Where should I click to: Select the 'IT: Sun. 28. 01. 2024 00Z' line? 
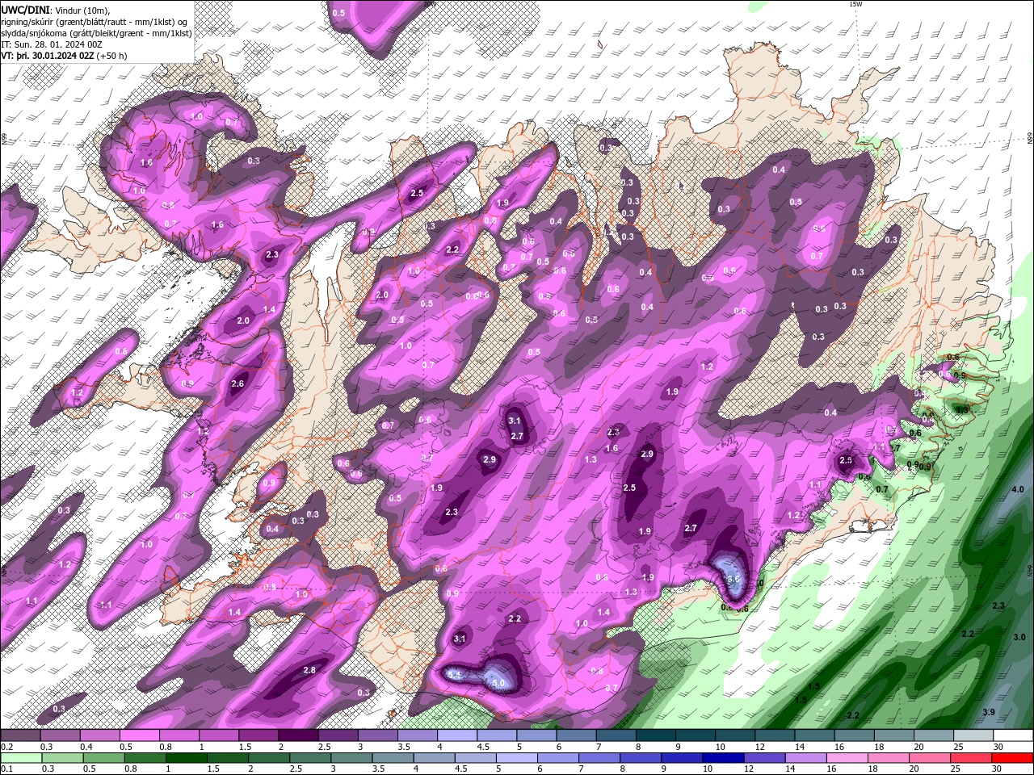(x=52, y=44)
